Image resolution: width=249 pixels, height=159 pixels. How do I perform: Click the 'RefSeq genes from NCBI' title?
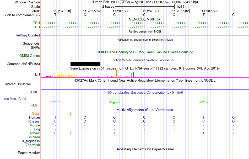click(x=145, y=31)
